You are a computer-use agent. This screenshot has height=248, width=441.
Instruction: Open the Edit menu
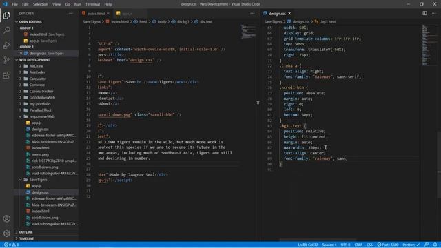coord(25,4)
